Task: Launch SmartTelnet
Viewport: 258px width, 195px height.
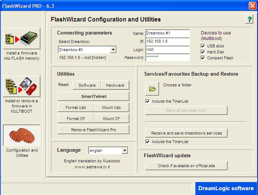Action: [94, 96]
